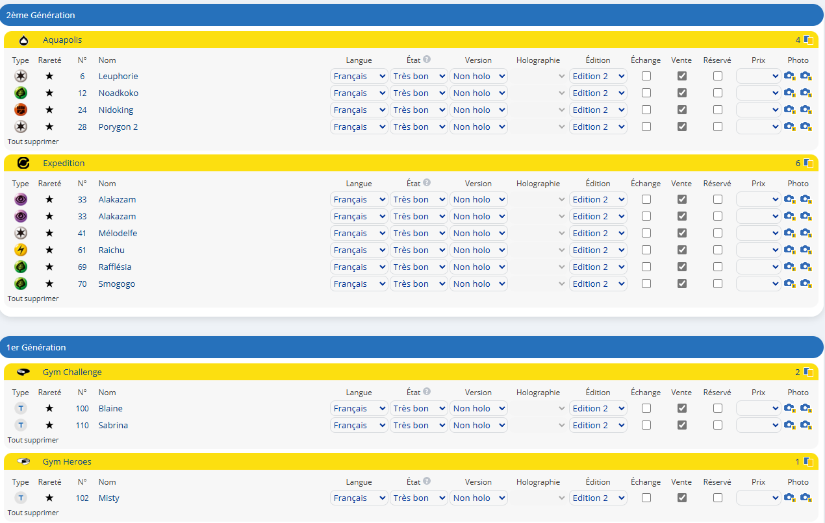Click the lightning type icon for Raichu

21,250
